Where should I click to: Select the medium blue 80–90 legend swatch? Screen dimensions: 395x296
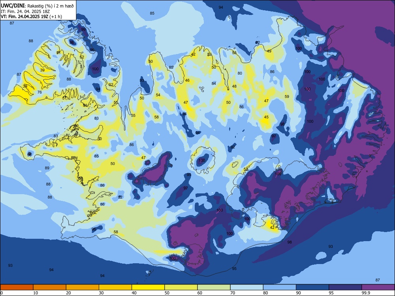point(280,287)
